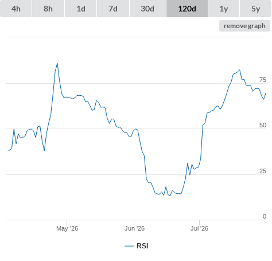Image resolution: width=272 pixels, height=261 pixels.
Task: Click the highest RSI peak before May '26
Action: click(x=57, y=64)
